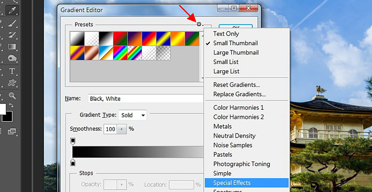Image resolution: width=372 pixels, height=192 pixels.
Task: Choose the Black, White gradient preset
Action: [x=106, y=39]
